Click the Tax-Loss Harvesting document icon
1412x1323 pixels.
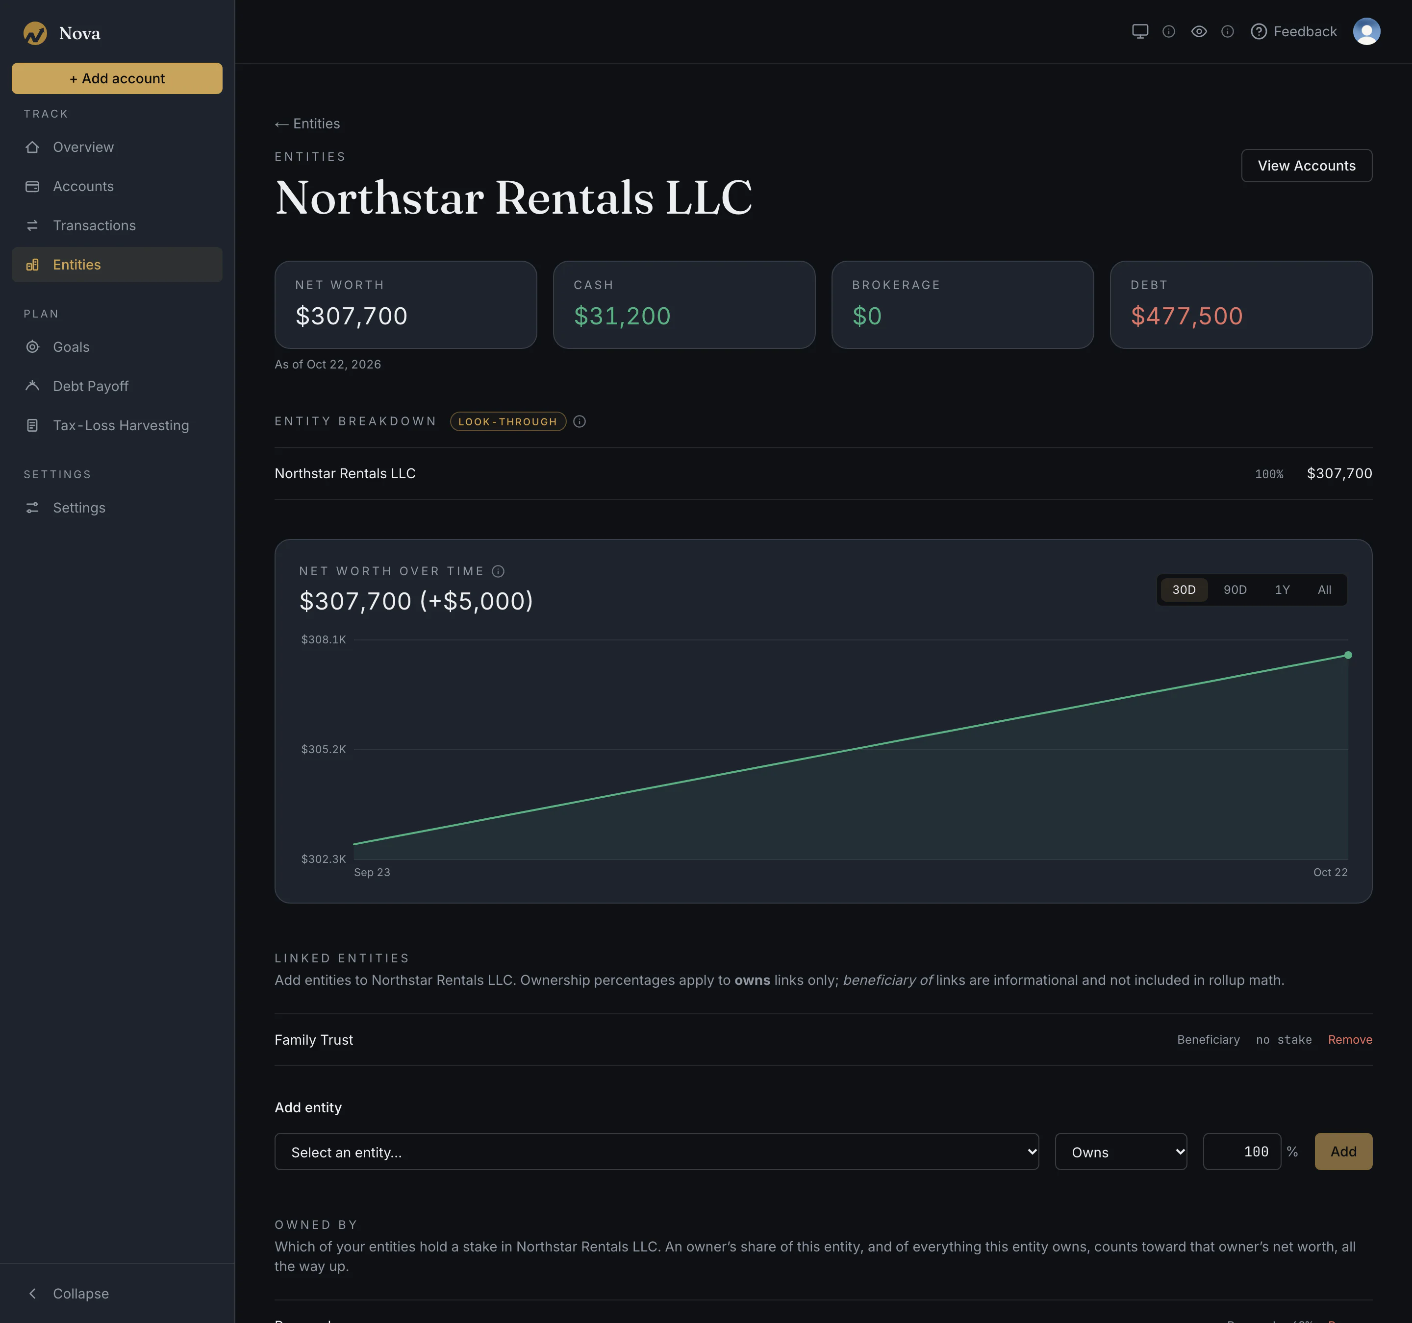pyautogui.click(x=32, y=425)
